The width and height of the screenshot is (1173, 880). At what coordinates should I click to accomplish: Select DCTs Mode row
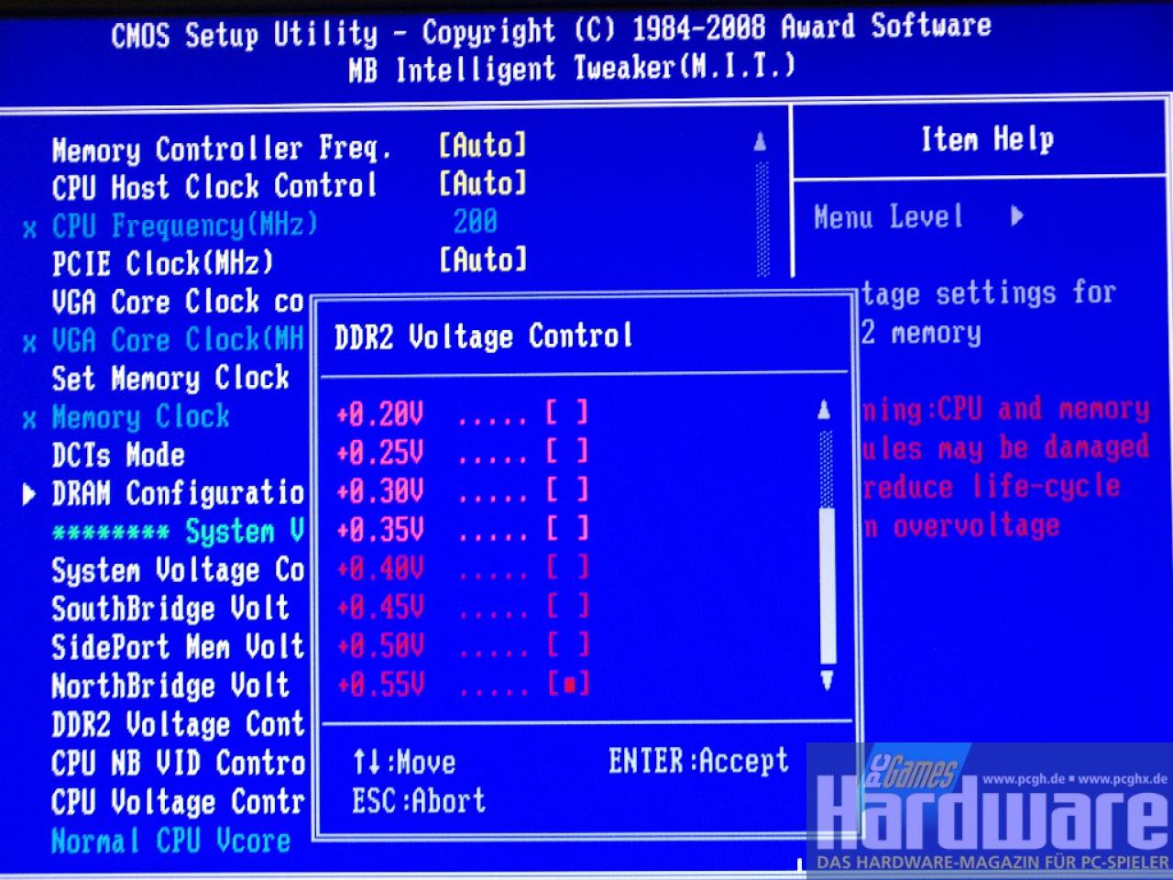[118, 456]
